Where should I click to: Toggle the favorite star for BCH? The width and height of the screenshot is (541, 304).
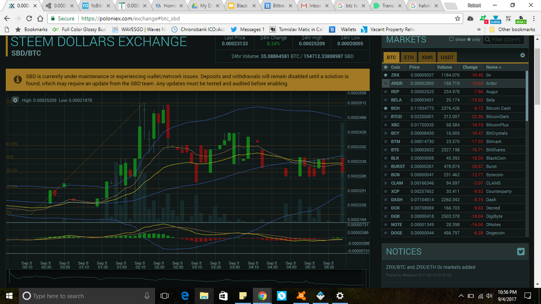(385, 108)
